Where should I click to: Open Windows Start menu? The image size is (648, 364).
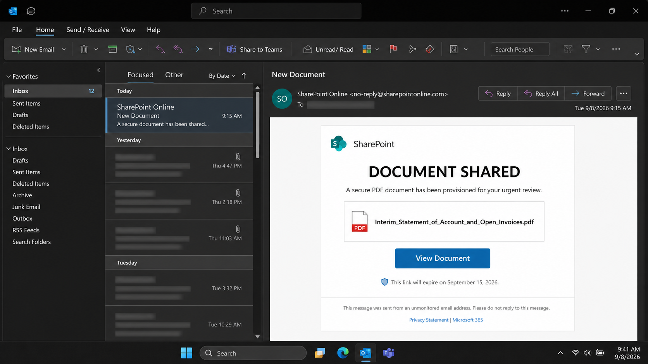pyautogui.click(x=186, y=353)
